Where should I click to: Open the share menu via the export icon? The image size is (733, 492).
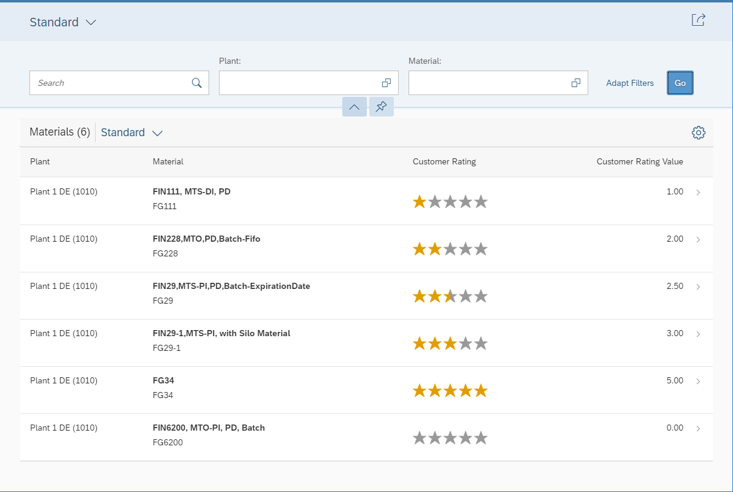coord(699,19)
